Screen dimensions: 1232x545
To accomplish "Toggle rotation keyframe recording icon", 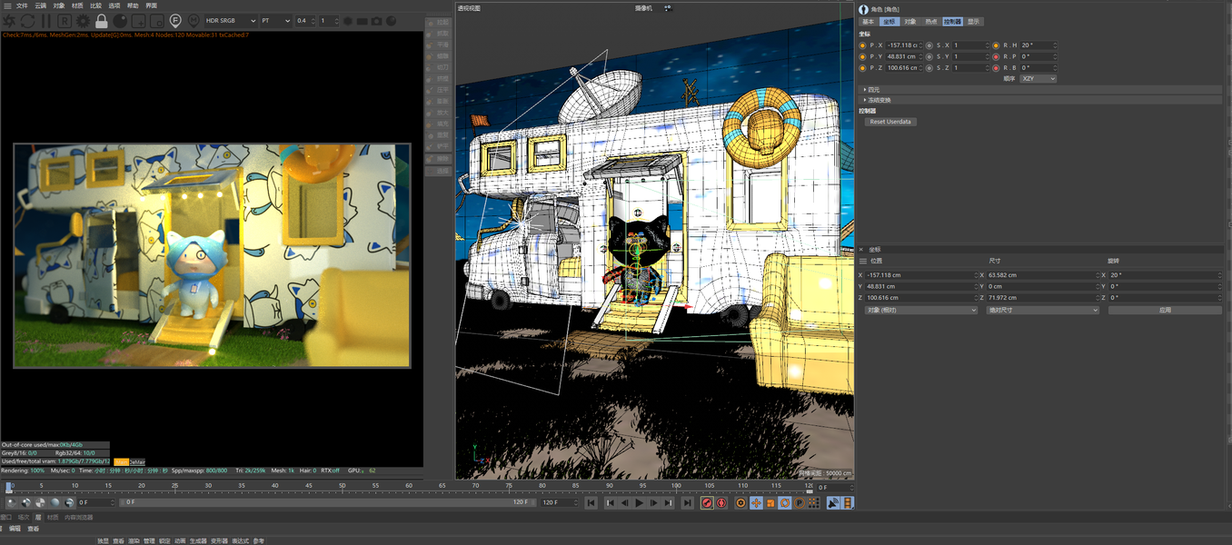I will pos(785,502).
